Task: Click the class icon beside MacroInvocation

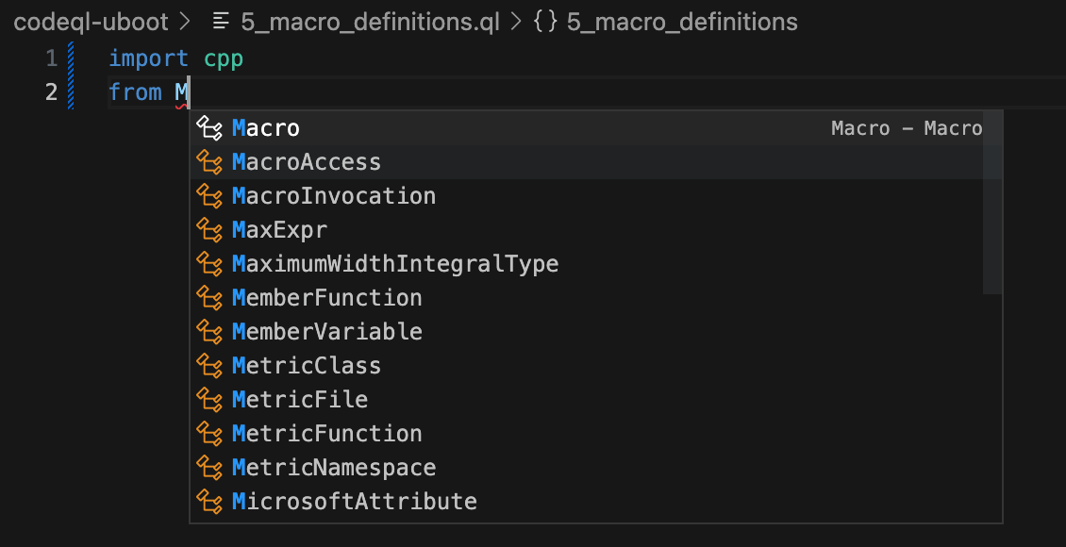Action: 209,196
